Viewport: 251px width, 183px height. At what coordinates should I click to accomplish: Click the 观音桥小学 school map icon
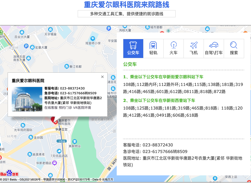pyautogui.click(x=93, y=38)
